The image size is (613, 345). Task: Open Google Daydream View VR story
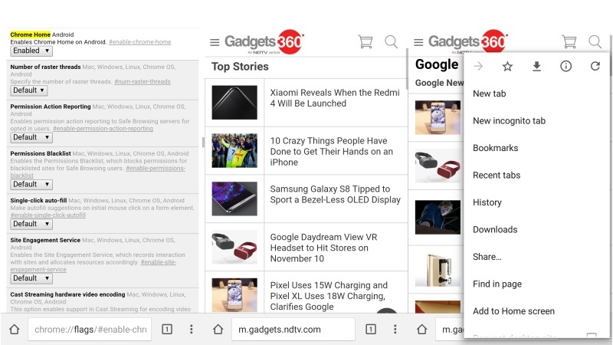click(323, 248)
